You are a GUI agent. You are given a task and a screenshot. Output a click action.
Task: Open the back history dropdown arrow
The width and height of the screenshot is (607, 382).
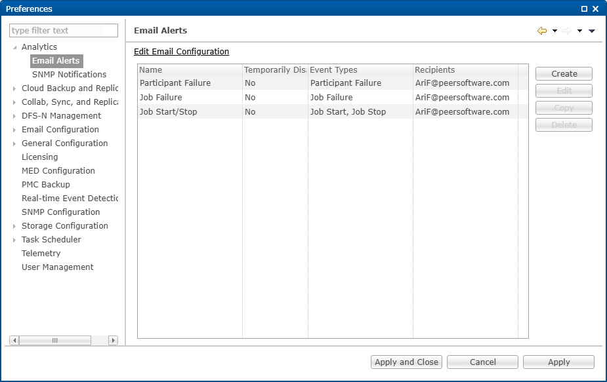point(555,31)
